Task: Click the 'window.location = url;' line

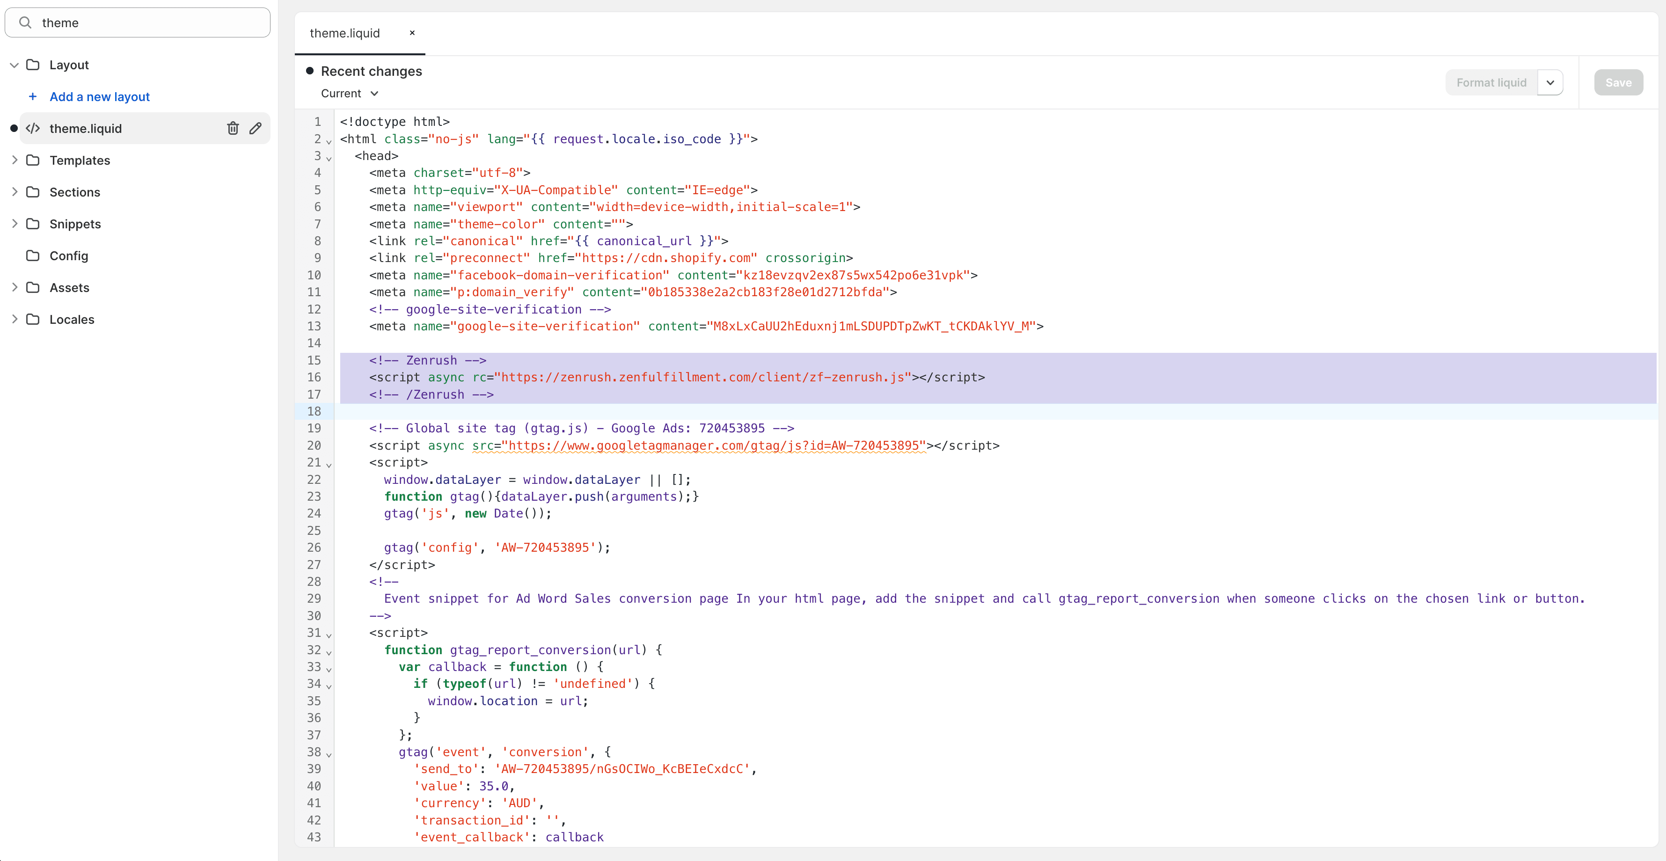Action: coord(508,700)
